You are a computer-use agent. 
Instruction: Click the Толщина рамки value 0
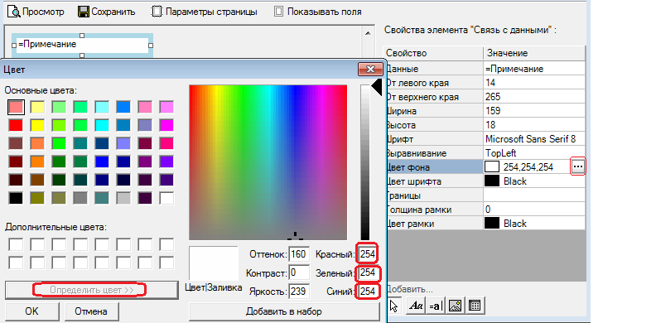pyautogui.click(x=534, y=210)
